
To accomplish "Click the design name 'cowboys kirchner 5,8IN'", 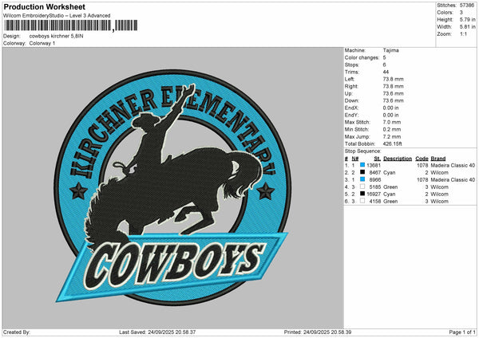I will pyautogui.click(x=56, y=36).
